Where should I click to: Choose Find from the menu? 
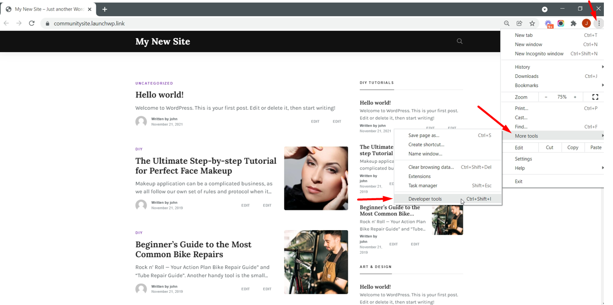coord(552,126)
